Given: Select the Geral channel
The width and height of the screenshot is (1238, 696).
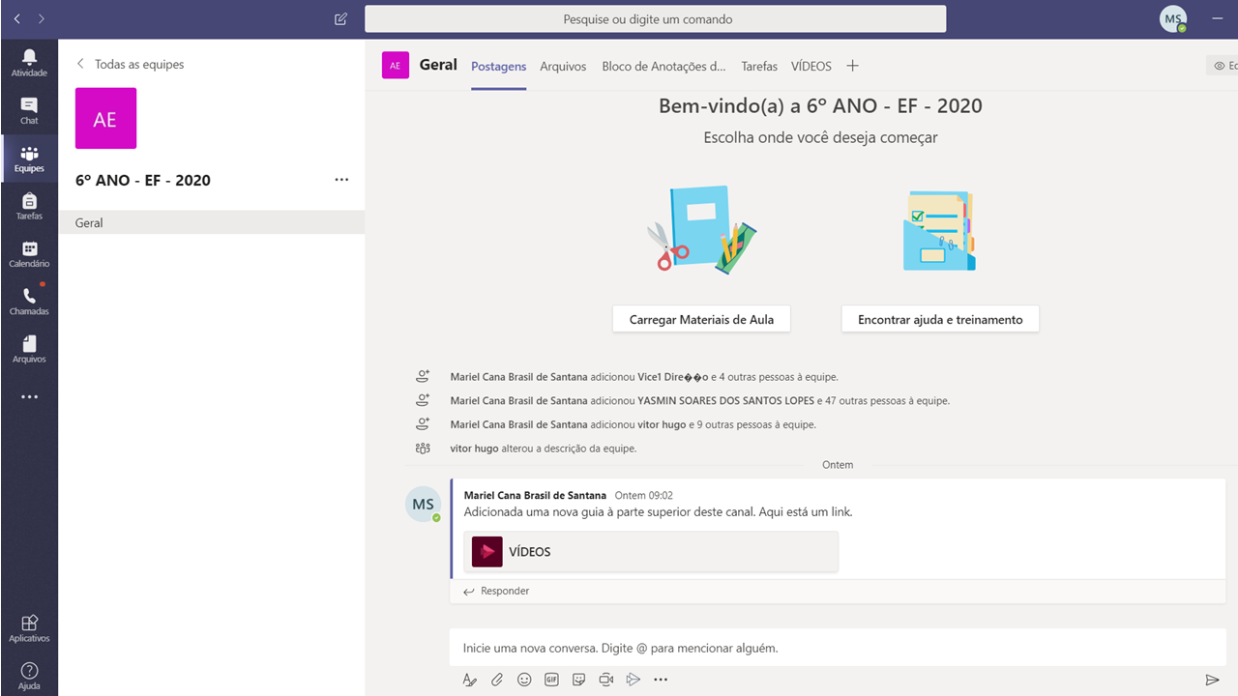Looking at the screenshot, I should click(211, 222).
